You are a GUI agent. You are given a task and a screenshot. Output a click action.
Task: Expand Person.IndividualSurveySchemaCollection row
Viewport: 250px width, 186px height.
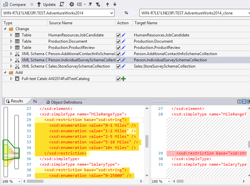11,60
